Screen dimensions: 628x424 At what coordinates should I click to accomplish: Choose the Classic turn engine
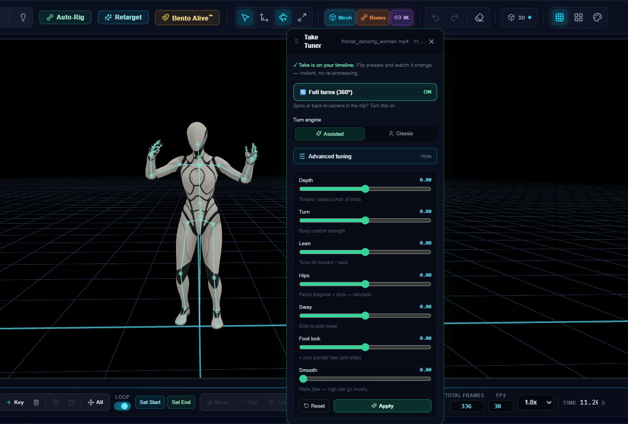pos(400,134)
